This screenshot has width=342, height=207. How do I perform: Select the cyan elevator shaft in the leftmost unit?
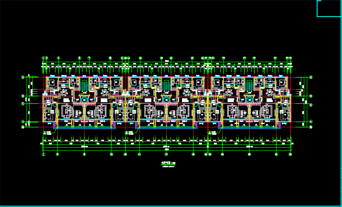tap(85, 100)
